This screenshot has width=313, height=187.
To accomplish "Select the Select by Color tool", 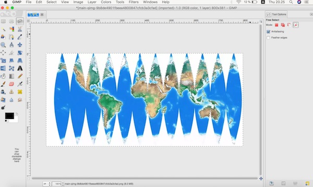I will [x=11, y=29].
